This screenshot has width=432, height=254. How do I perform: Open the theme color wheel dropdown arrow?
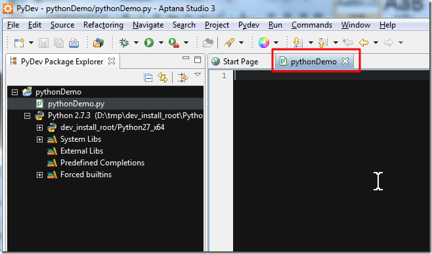(276, 43)
